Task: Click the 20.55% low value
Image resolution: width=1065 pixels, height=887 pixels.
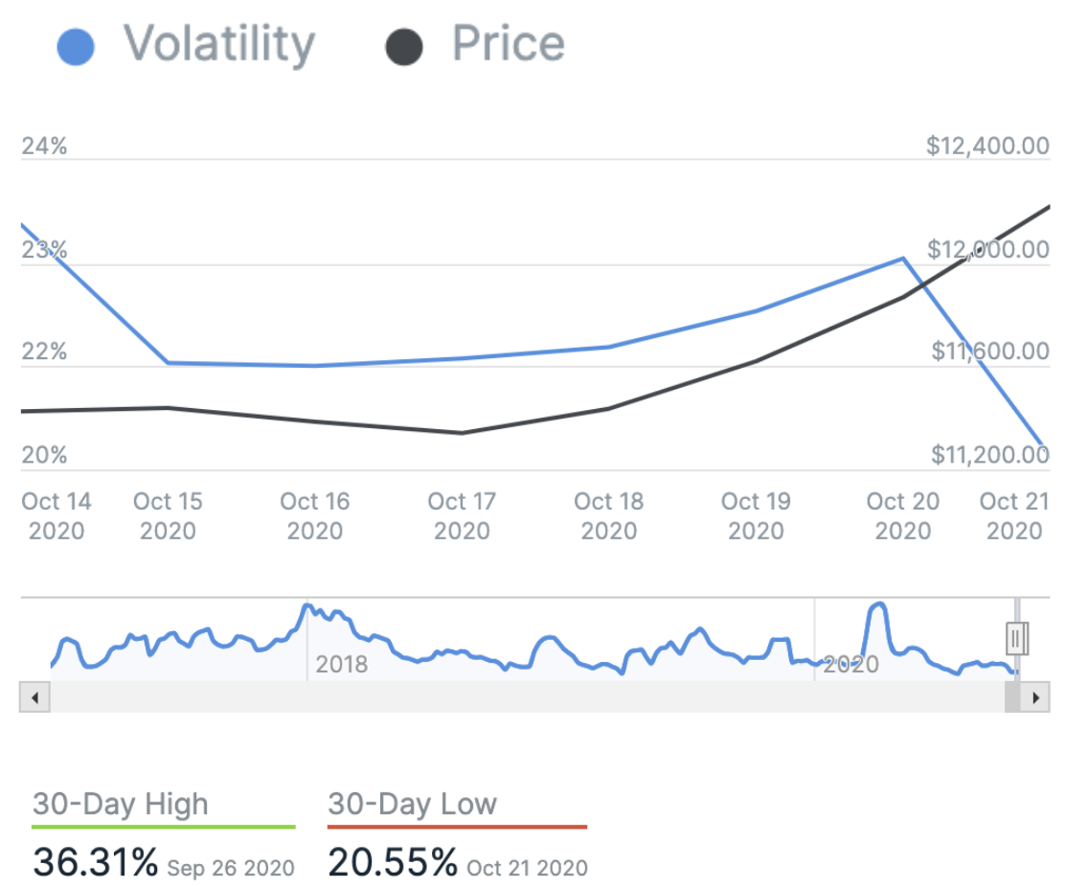Action: coord(393,863)
